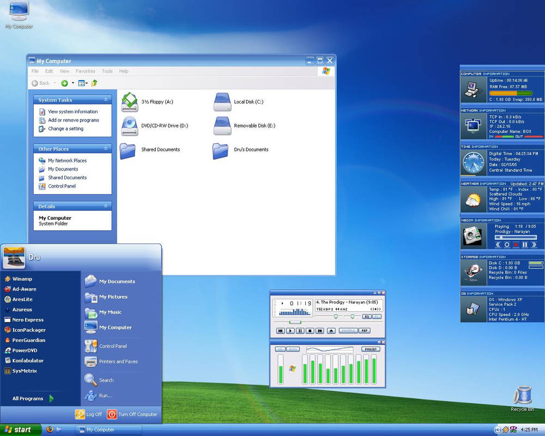545x436 pixels.
Task: Pause playback in Winamp
Action: click(x=300, y=331)
